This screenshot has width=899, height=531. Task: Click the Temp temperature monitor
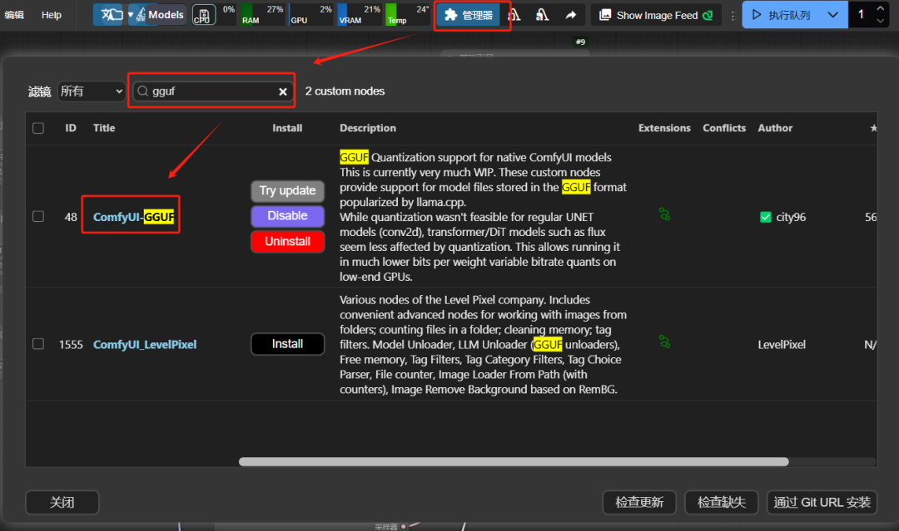[408, 14]
